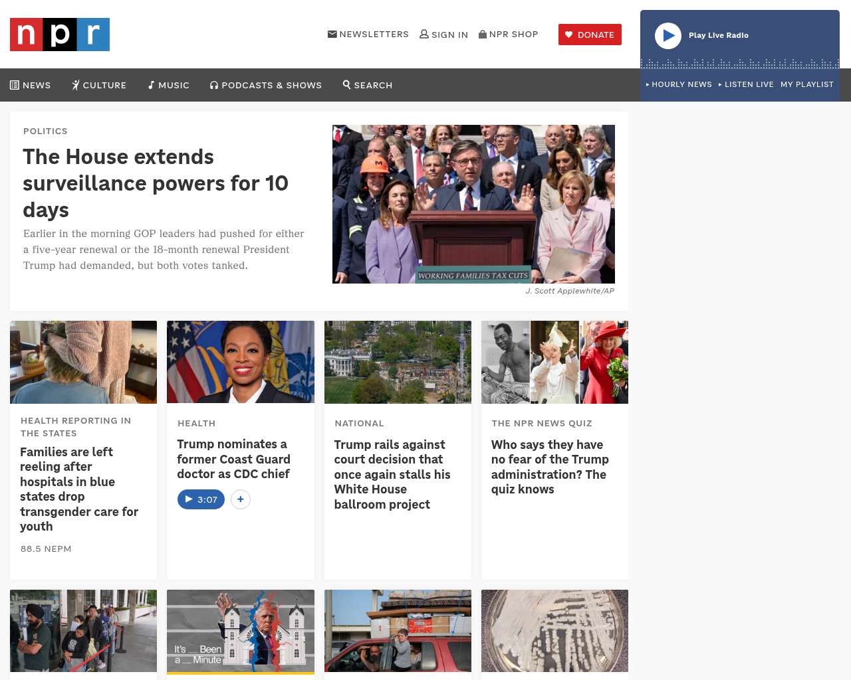Open the loaded red car thumbnail
The image size is (851, 680).
click(x=398, y=631)
